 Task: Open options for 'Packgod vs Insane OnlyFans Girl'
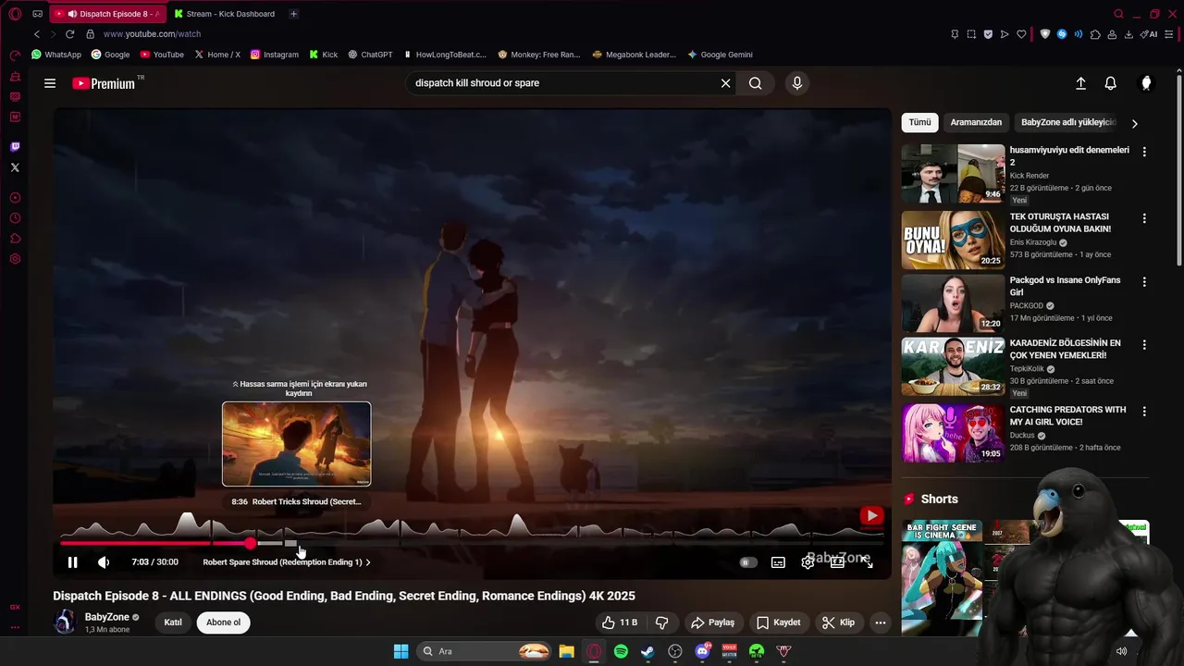click(1144, 281)
